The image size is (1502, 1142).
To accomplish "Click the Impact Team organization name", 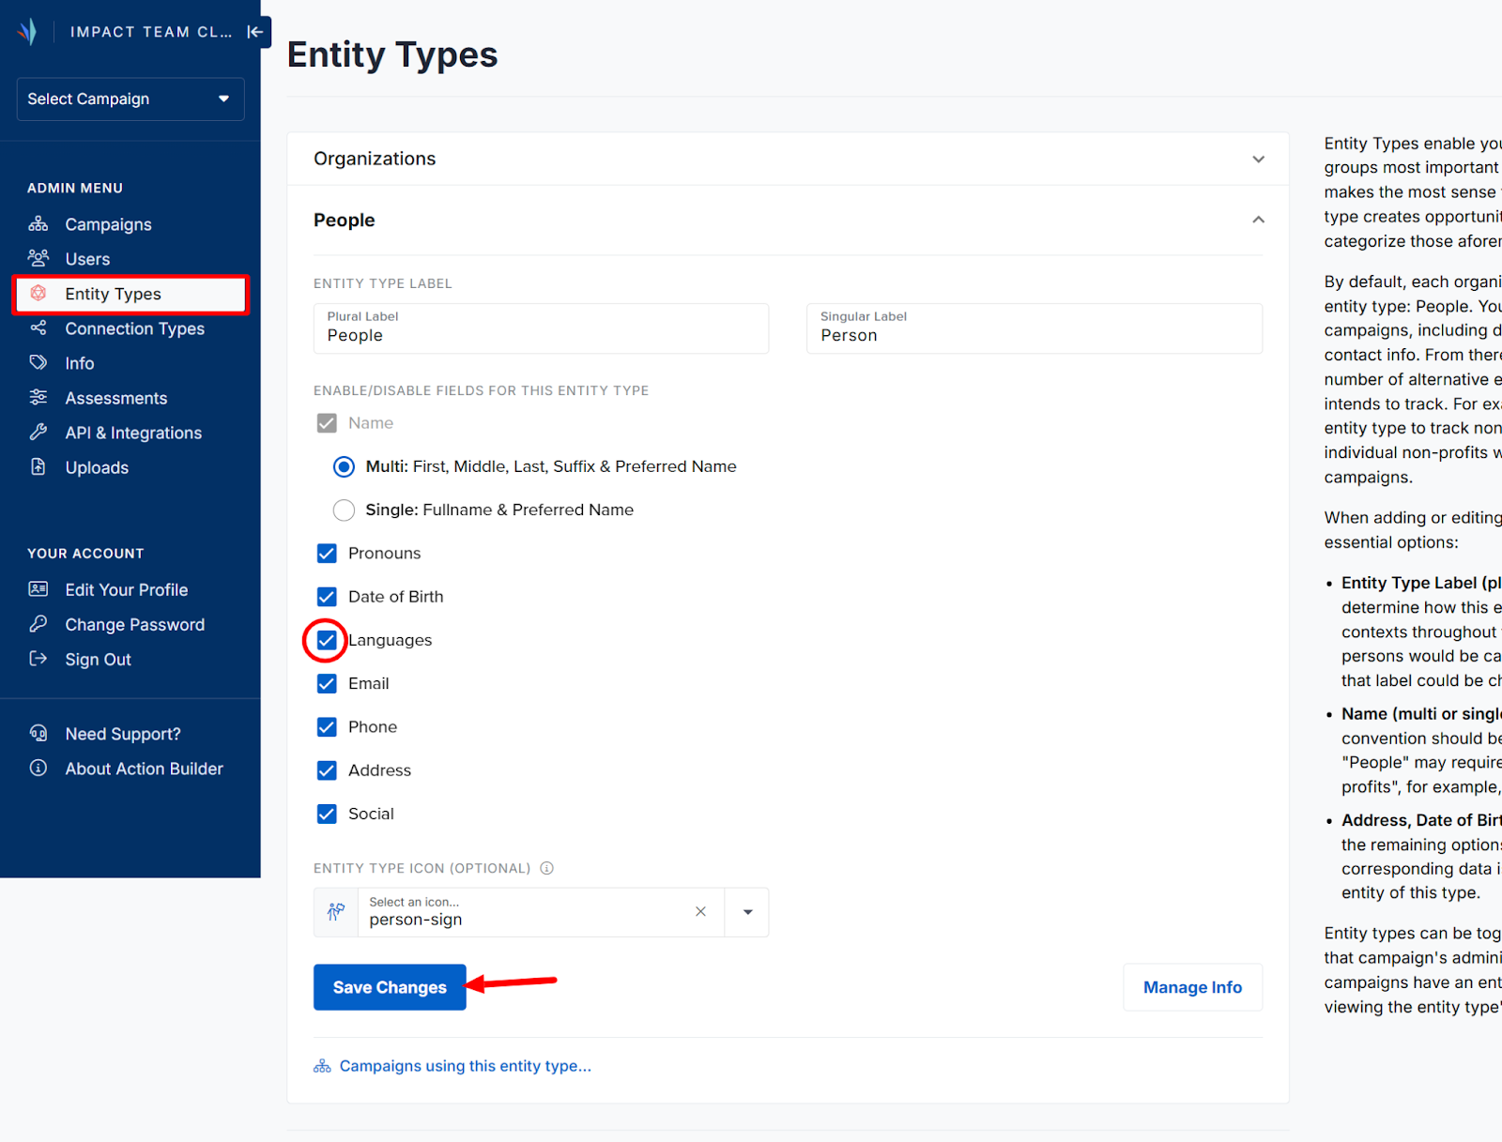I will (x=151, y=32).
